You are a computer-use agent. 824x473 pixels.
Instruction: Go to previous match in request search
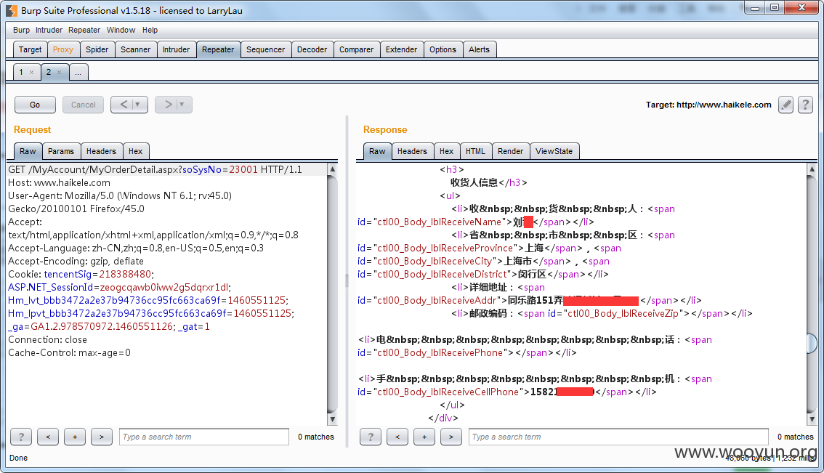coord(48,437)
